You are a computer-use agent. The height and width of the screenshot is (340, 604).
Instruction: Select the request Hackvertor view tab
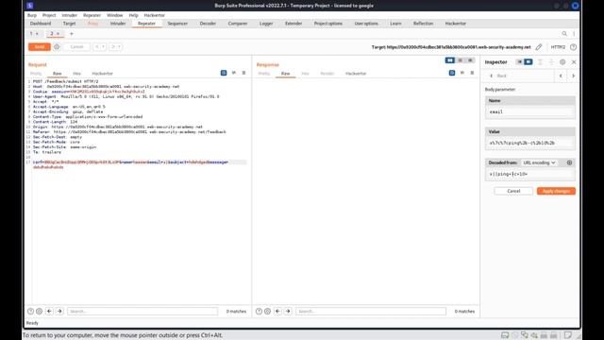coord(102,74)
